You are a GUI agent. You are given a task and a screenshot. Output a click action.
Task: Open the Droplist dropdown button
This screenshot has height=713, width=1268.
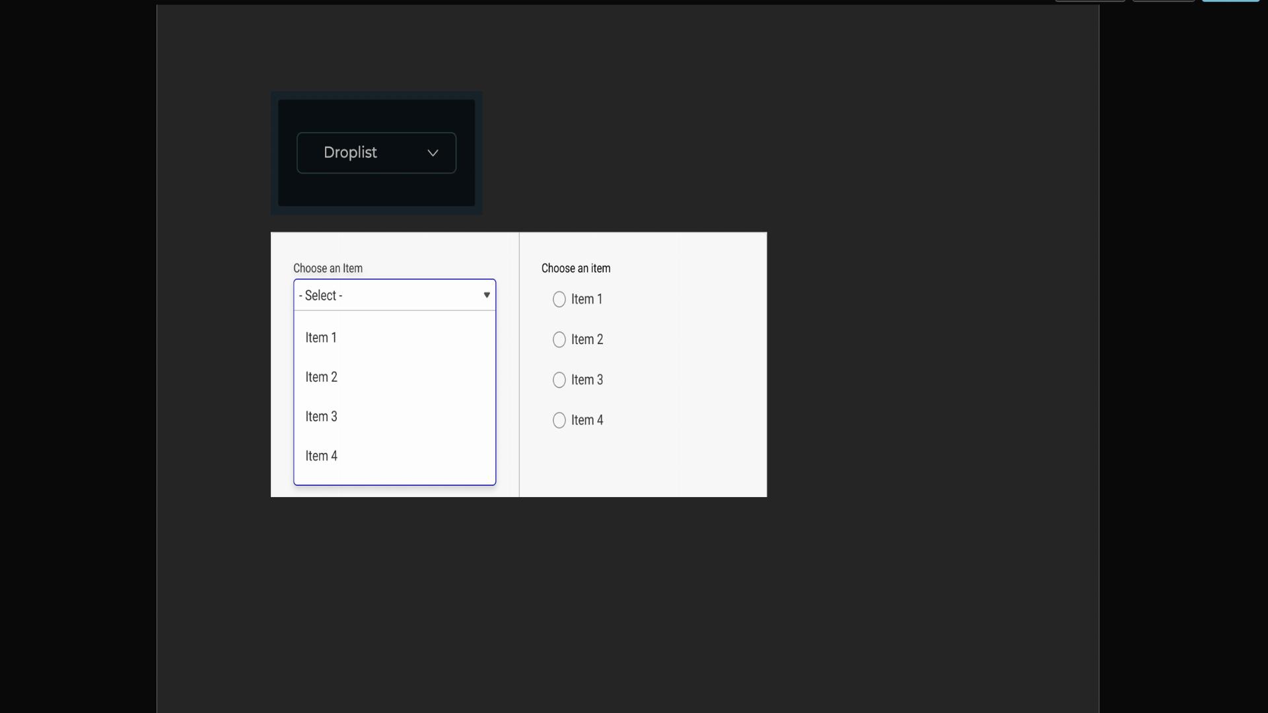(376, 153)
